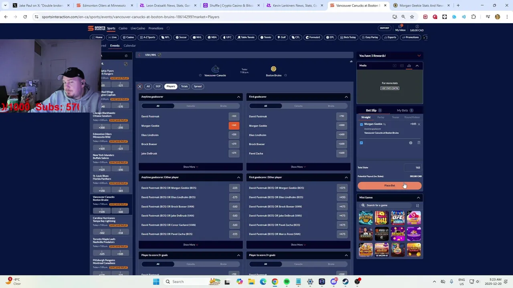Collapse the Media panel
Viewport: 513px width, 288px height.
pyautogui.click(x=417, y=66)
